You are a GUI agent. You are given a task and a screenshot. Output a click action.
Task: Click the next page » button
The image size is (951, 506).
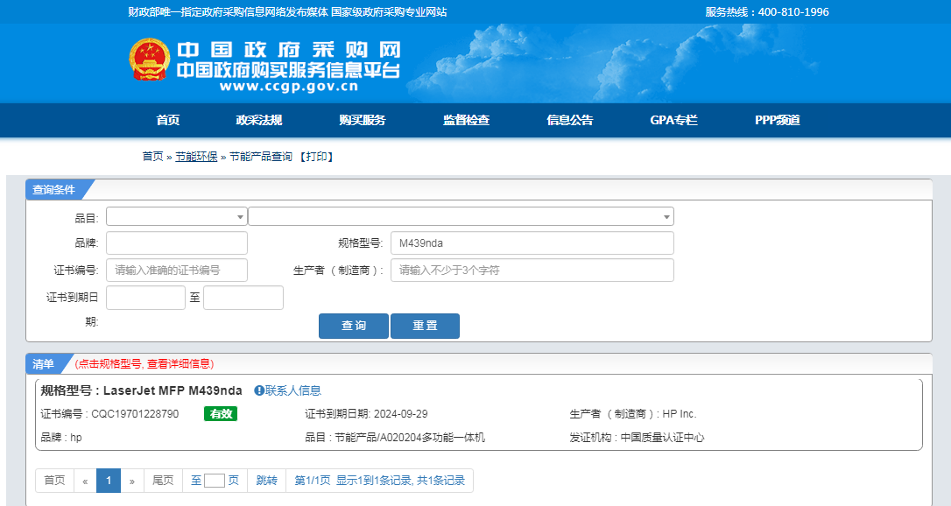pos(131,481)
